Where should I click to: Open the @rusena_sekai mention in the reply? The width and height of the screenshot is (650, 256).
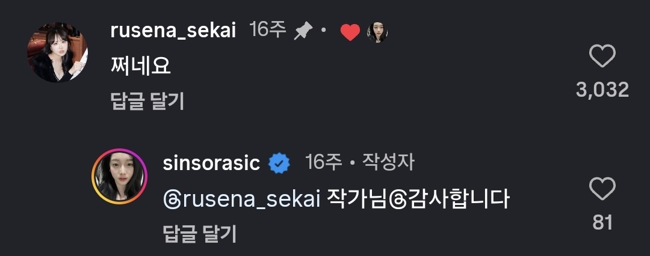point(249,200)
